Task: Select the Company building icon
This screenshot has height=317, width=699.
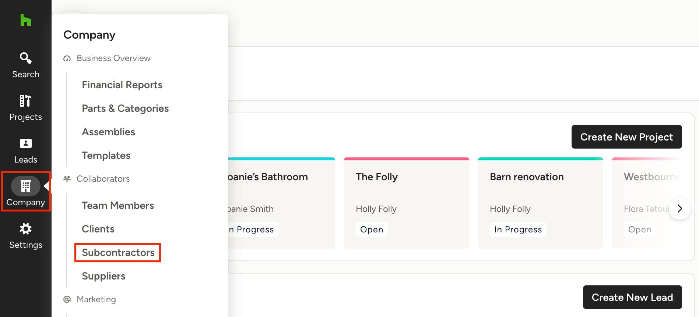Action: (x=26, y=186)
